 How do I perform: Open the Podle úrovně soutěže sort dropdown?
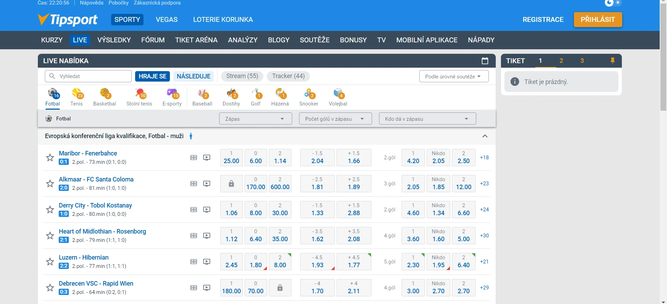pos(454,76)
